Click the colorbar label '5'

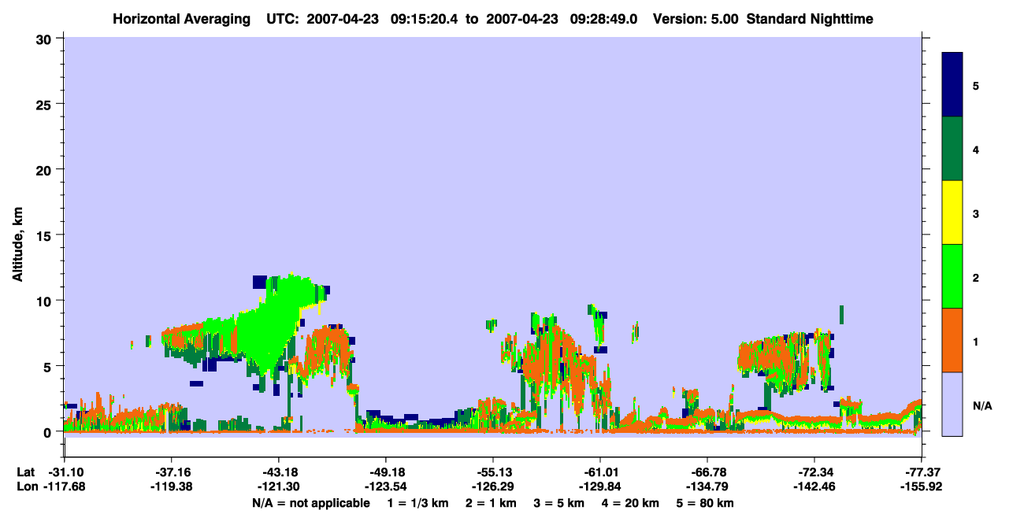[x=976, y=86]
